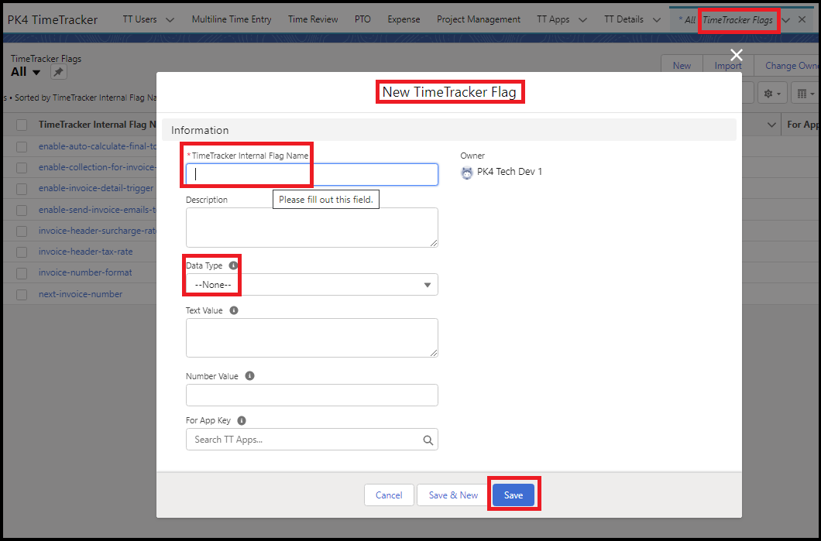
Task: Click the info icon beside Number Value
Action: 249,375
